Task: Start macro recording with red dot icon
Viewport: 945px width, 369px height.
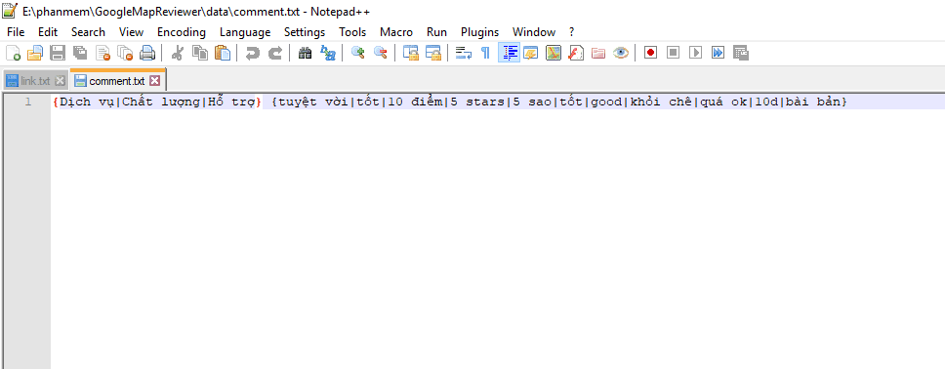Action: pyautogui.click(x=650, y=53)
